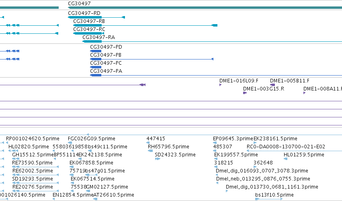
Task: Select feature labeled 485307
Action: point(223,147)
